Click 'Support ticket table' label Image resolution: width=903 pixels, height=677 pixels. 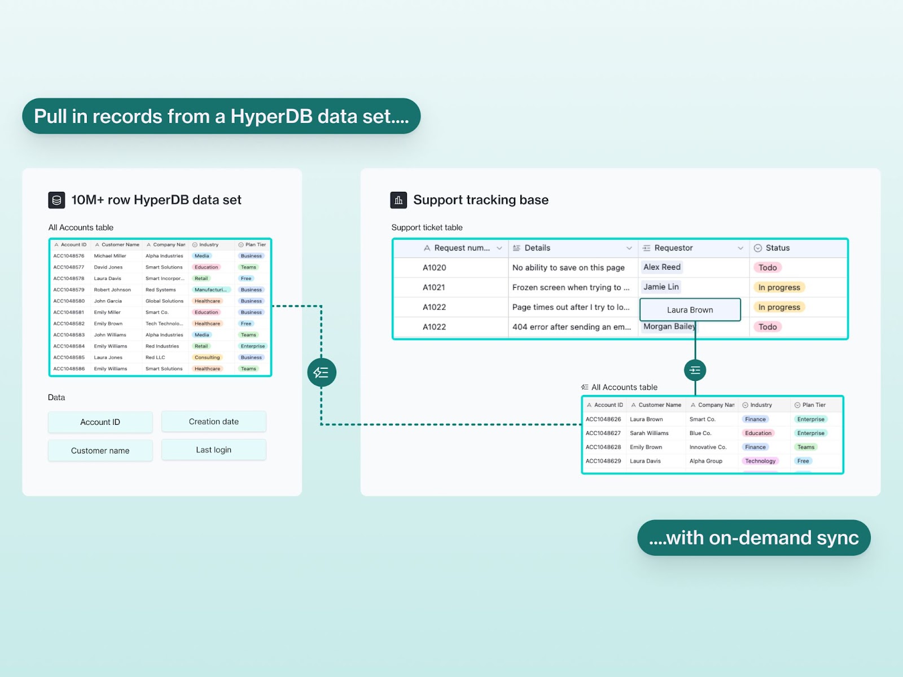click(427, 227)
